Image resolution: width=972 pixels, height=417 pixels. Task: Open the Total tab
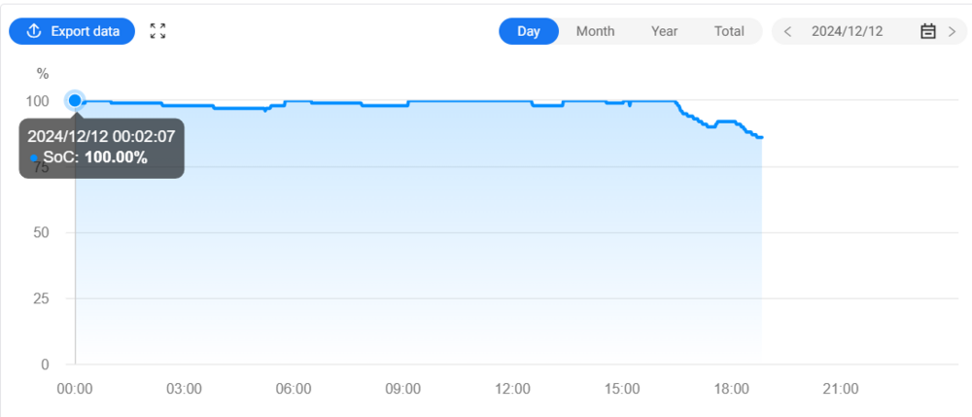[729, 31]
